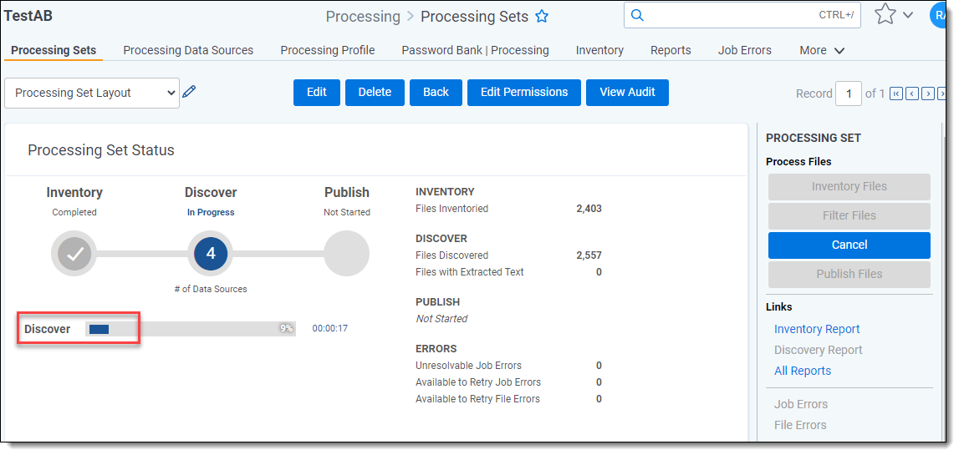Click the Discover stage circle showing 4
959x455 pixels.
[210, 253]
